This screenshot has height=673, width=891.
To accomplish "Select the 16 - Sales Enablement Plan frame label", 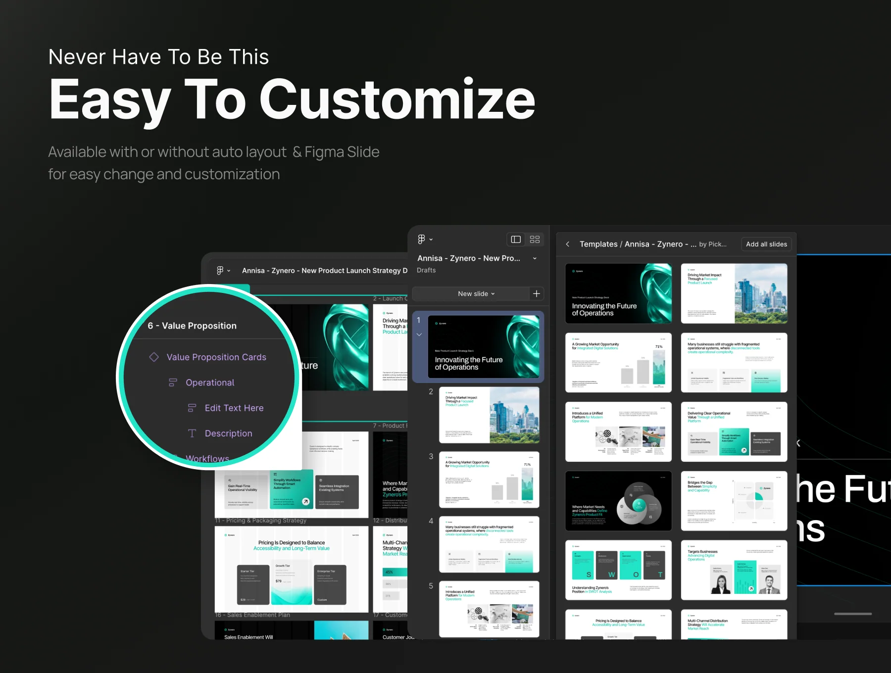I will click(252, 615).
